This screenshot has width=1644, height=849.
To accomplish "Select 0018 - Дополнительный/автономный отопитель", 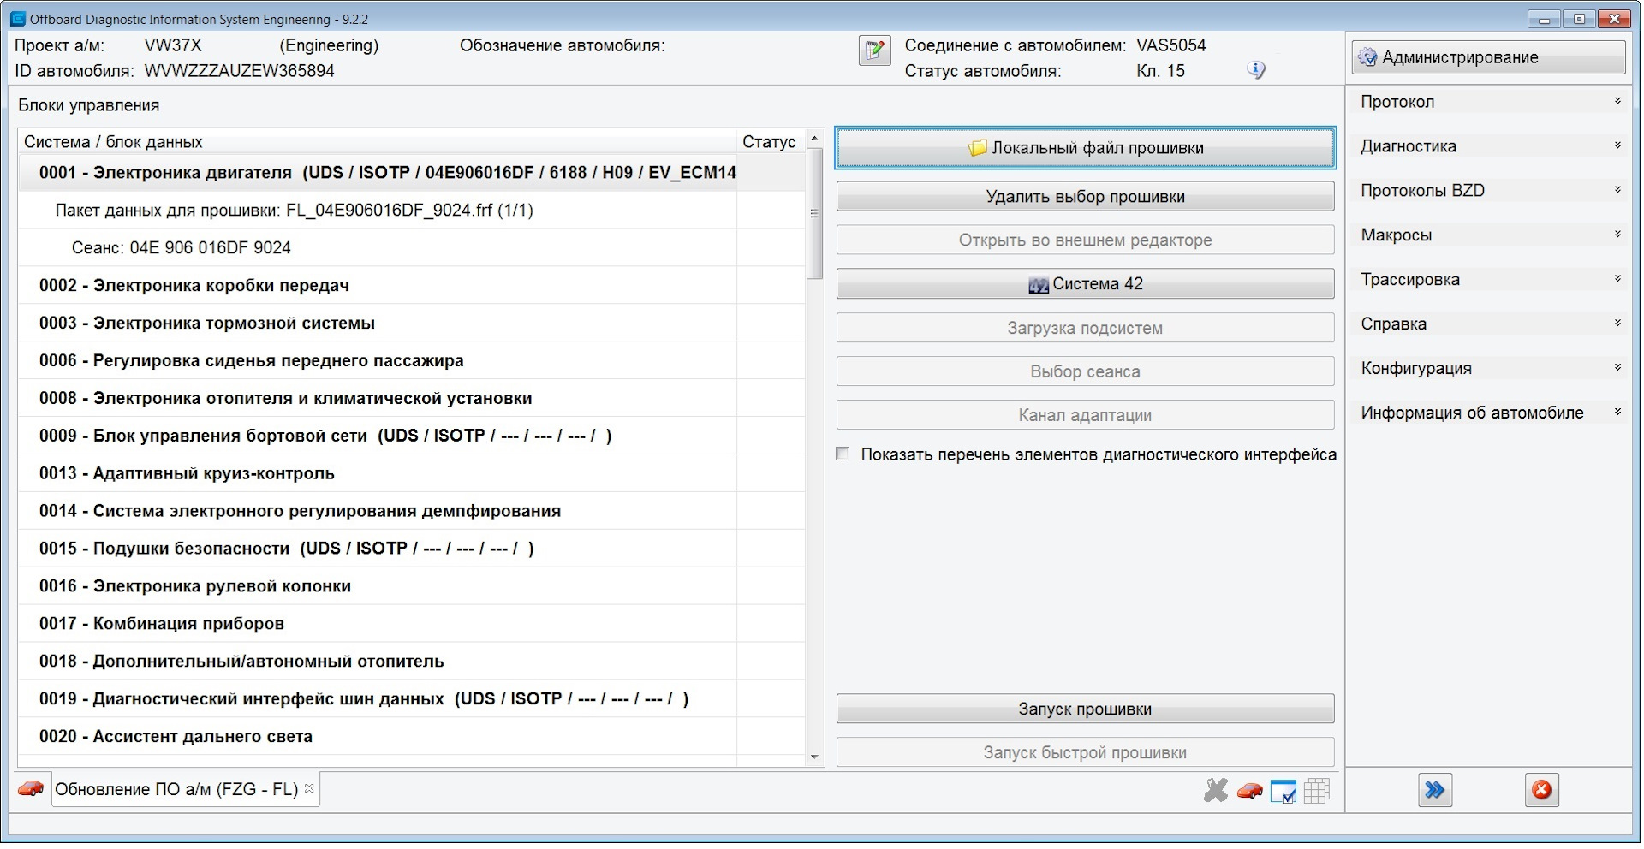I will tap(412, 662).
